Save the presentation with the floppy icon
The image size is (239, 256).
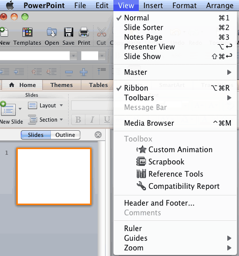tap(69, 32)
